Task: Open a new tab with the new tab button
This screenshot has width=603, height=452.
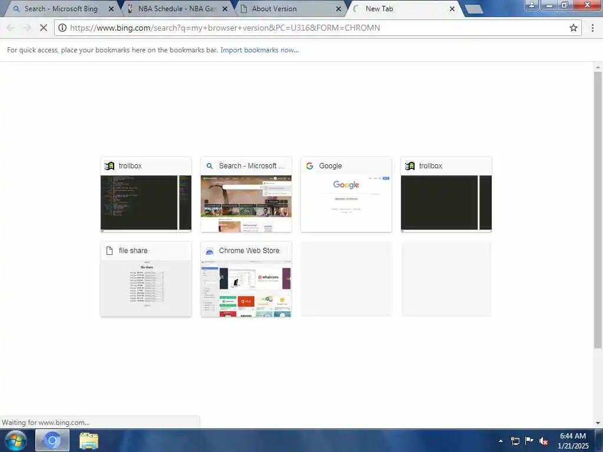Action: pyautogui.click(x=474, y=9)
